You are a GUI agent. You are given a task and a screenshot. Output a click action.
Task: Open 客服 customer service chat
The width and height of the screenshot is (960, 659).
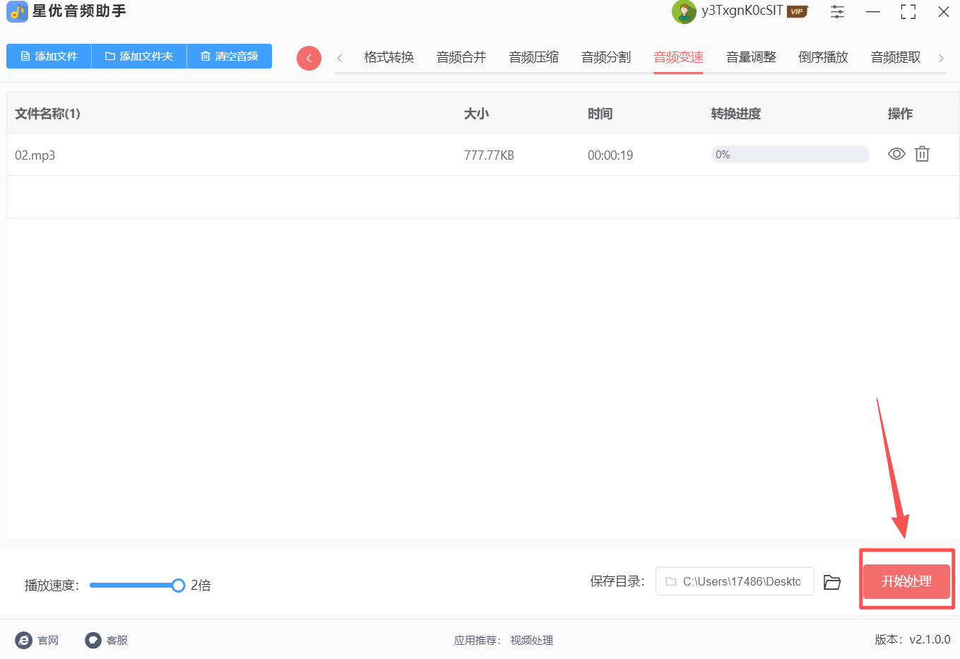click(107, 640)
